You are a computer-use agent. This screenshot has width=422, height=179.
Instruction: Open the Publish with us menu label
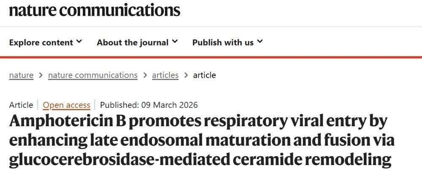(223, 42)
